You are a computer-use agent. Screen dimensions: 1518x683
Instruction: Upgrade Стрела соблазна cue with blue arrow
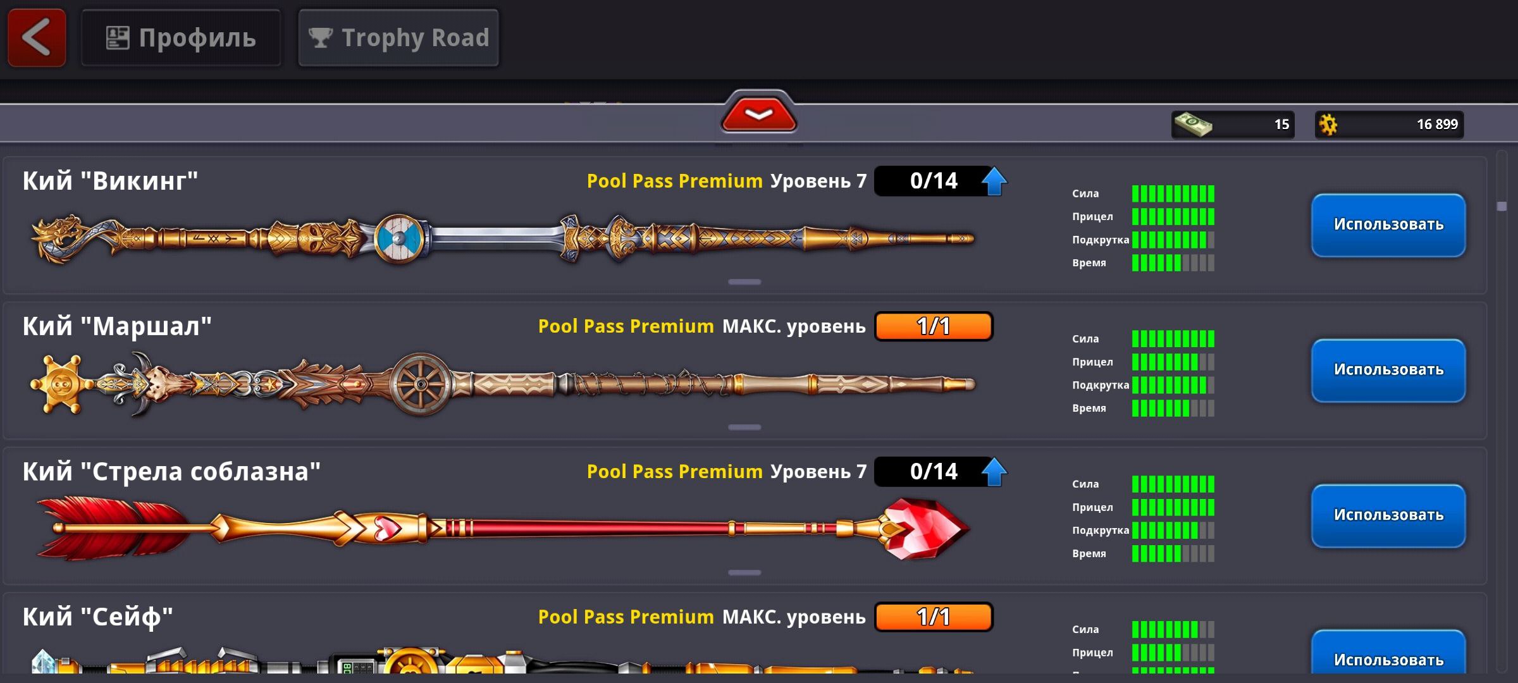994,472
